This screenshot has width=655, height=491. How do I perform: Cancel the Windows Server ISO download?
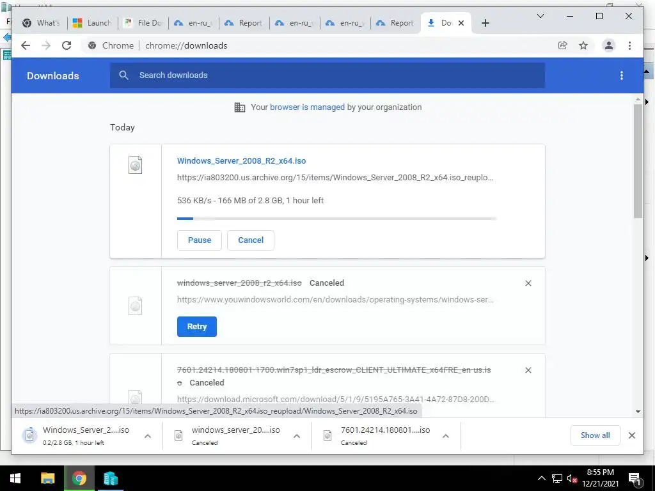pyautogui.click(x=251, y=240)
